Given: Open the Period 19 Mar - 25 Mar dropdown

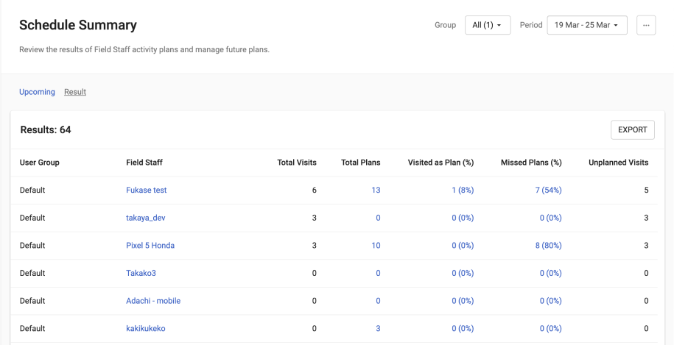Looking at the screenshot, I should click(x=587, y=25).
